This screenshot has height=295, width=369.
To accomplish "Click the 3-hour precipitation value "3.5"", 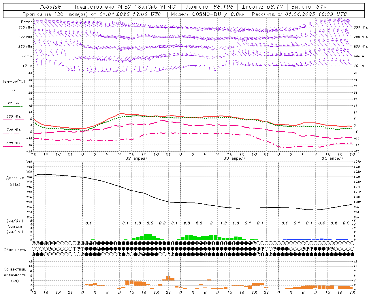I will click(150, 223).
